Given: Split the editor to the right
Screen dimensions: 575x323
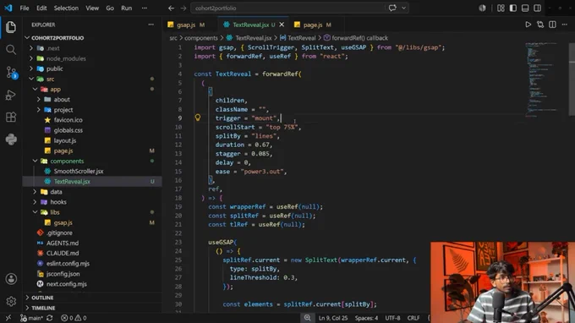Looking at the screenshot, I should 552,25.
